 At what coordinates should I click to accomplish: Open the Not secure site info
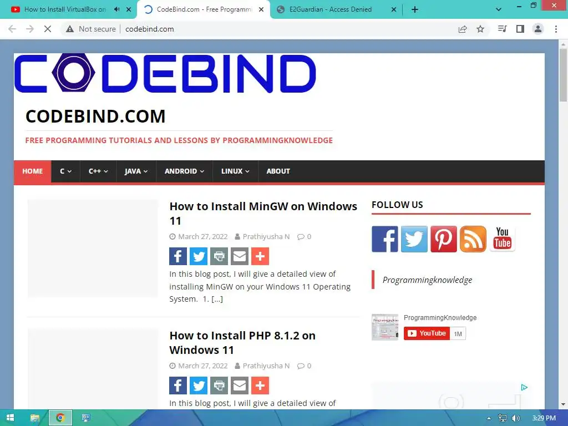(x=91, y=29)
